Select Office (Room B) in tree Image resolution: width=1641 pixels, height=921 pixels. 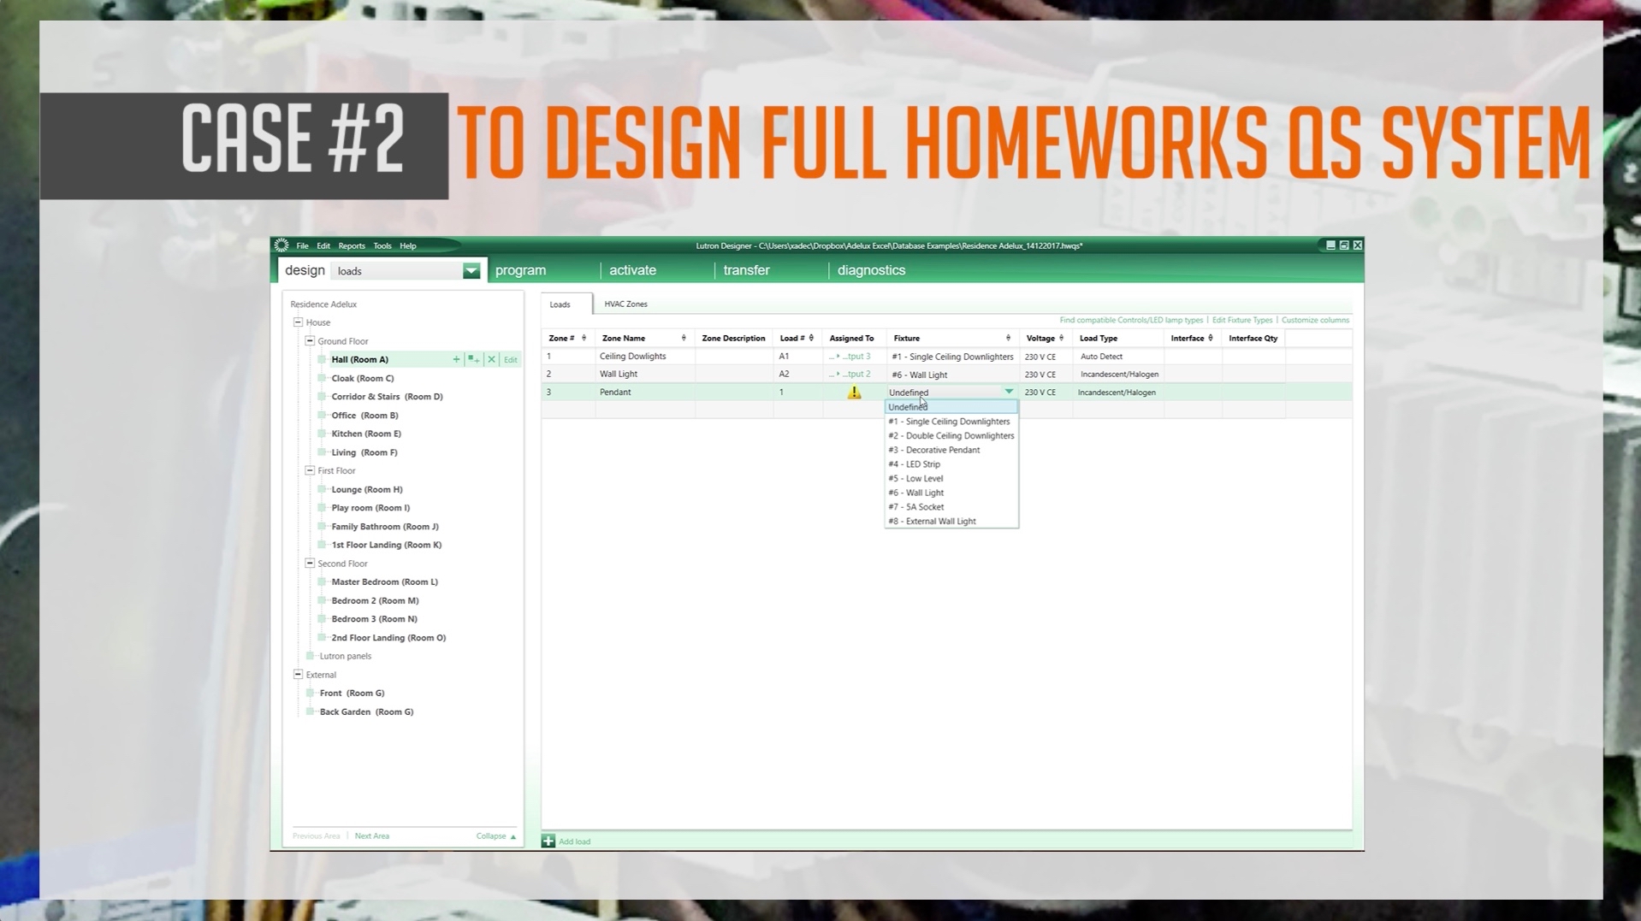coord(364,416)
